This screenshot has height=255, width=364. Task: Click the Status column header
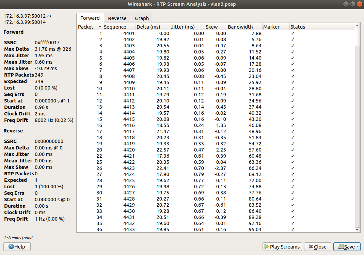click(x=322, y=27)
